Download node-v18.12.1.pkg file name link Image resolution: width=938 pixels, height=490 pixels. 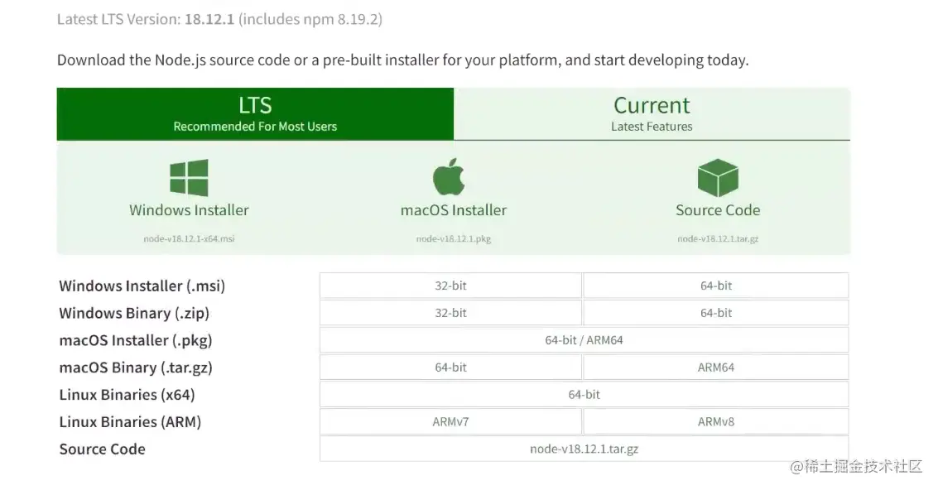click(x=454, y=238)
